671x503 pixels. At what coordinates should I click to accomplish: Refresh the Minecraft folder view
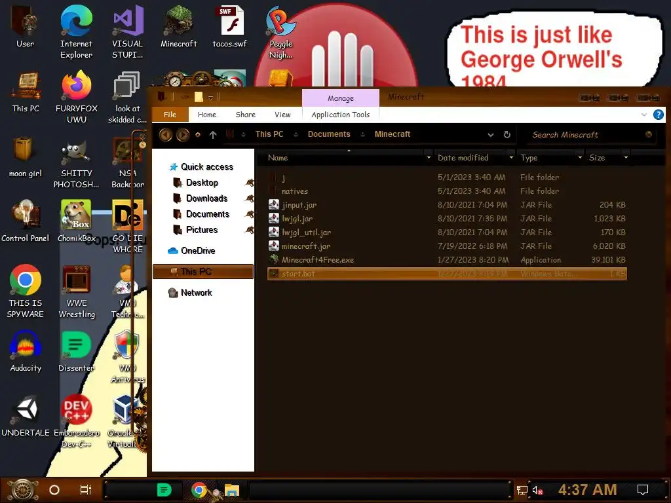507,135
